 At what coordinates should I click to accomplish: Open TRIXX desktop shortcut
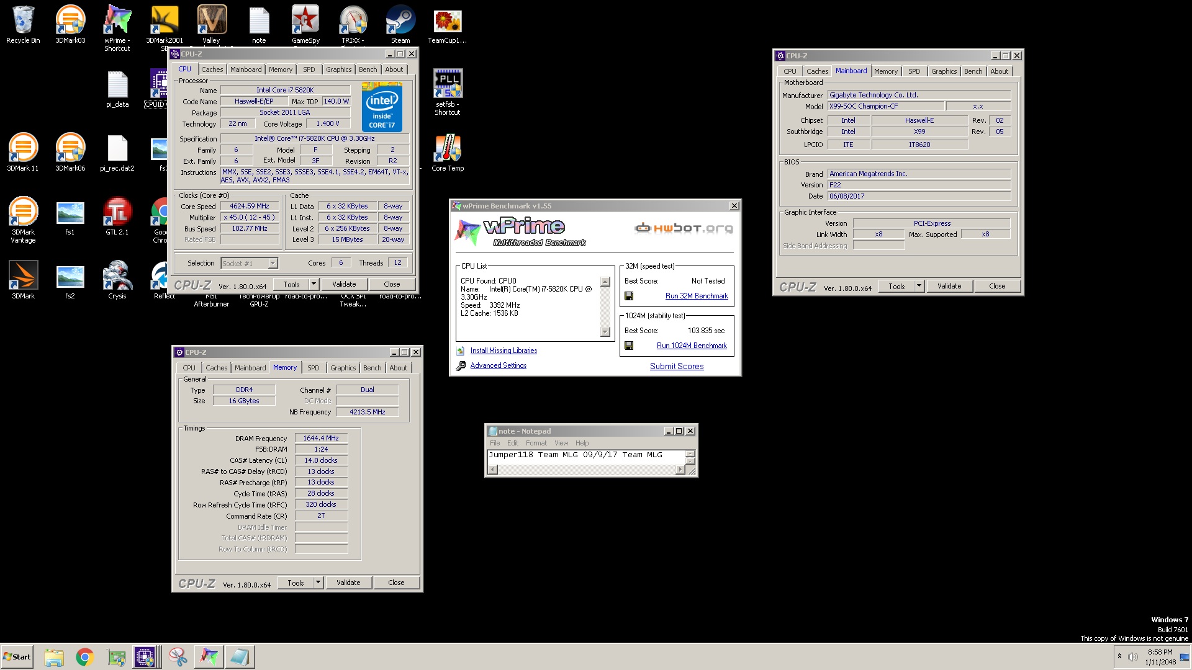[353, 25]
